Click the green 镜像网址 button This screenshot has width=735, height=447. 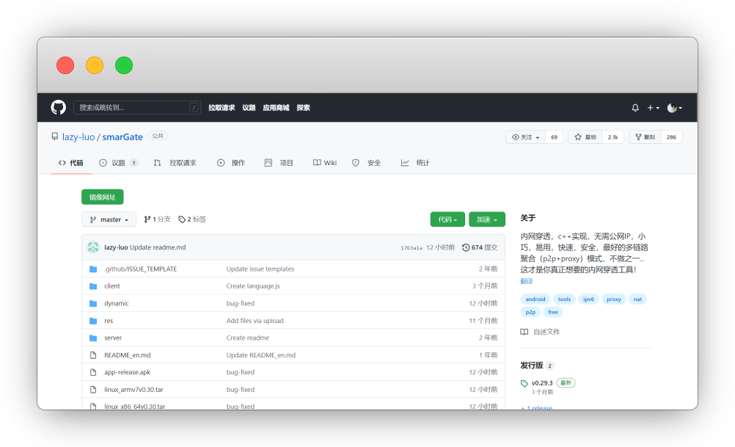103,197
